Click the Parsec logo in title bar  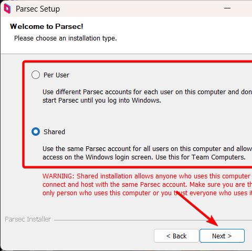(x=7, y=9)
